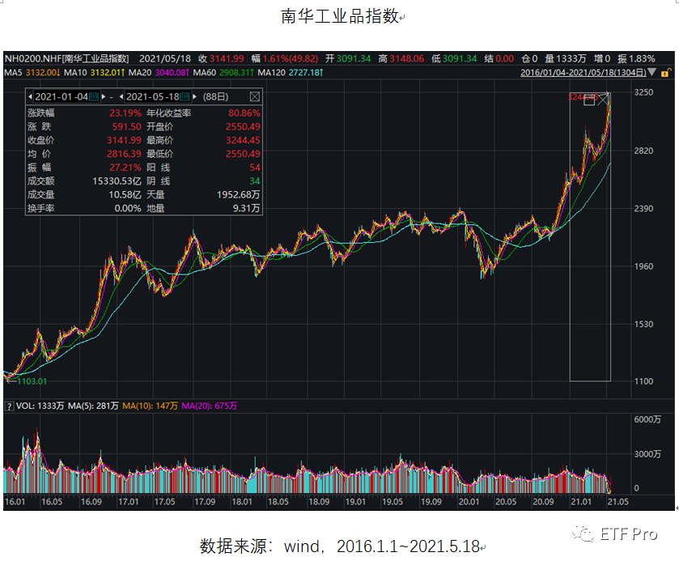Image resolution: width=679 pixels, height=561 pixels.
Task: Open the start date calendar picker
Action: pyautogui.click(x=92, y=96)
